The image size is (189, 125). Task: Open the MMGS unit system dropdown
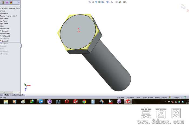pyautogui.click(x=178, y=98)
